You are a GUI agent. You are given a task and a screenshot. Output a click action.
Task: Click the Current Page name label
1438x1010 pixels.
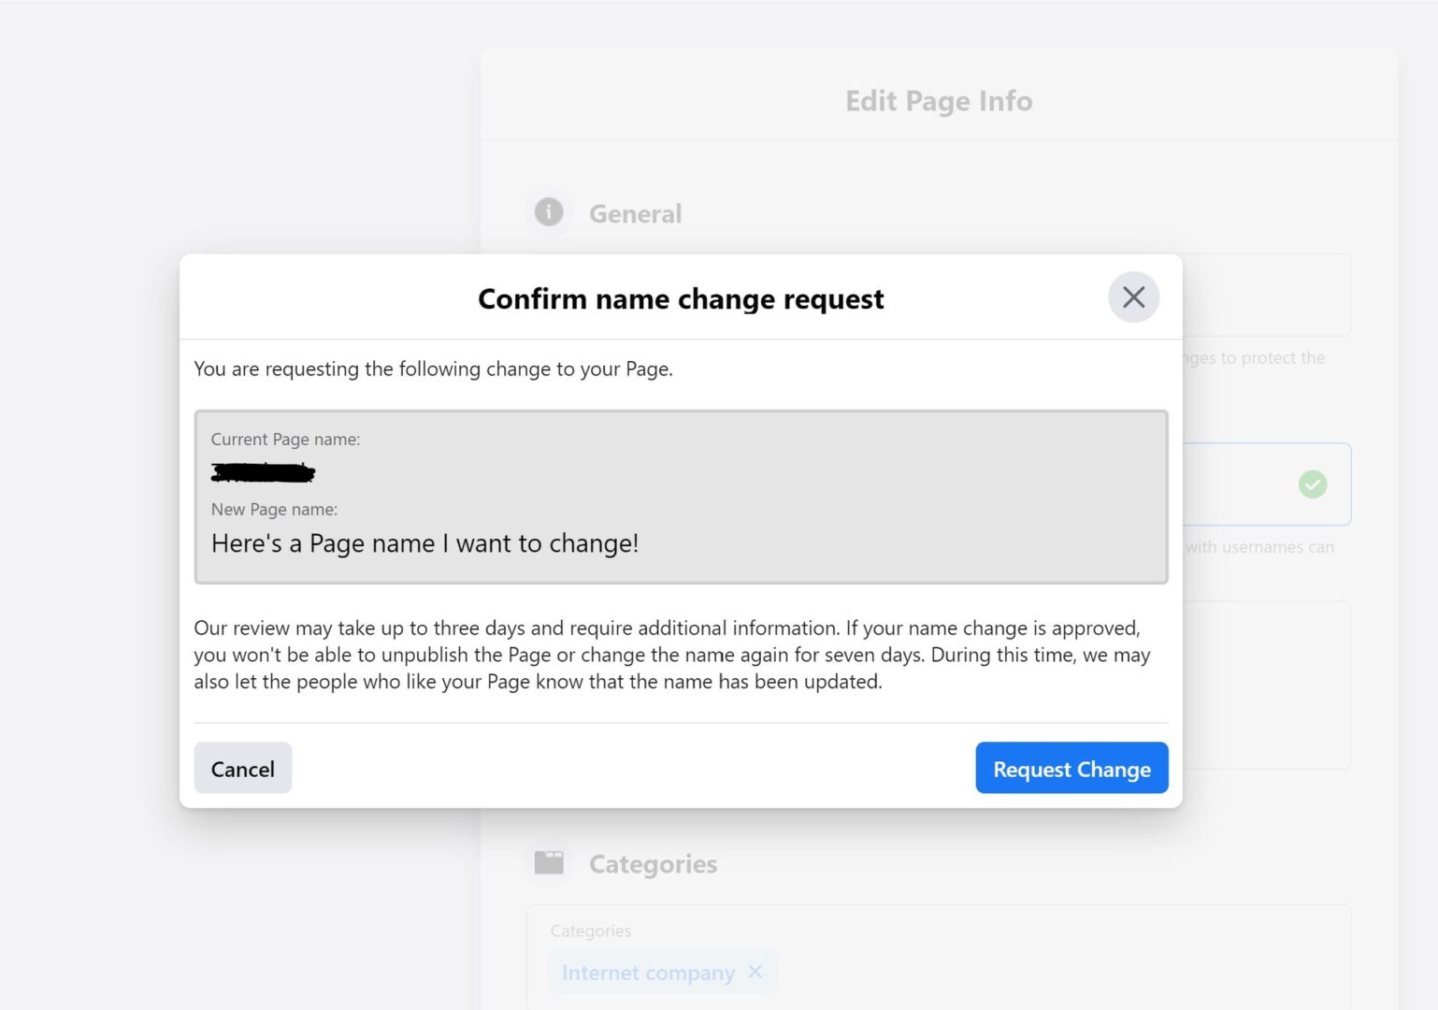point(285,440)
